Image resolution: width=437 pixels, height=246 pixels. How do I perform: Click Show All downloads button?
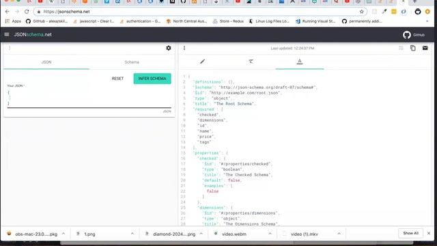[x=411, y=233]
